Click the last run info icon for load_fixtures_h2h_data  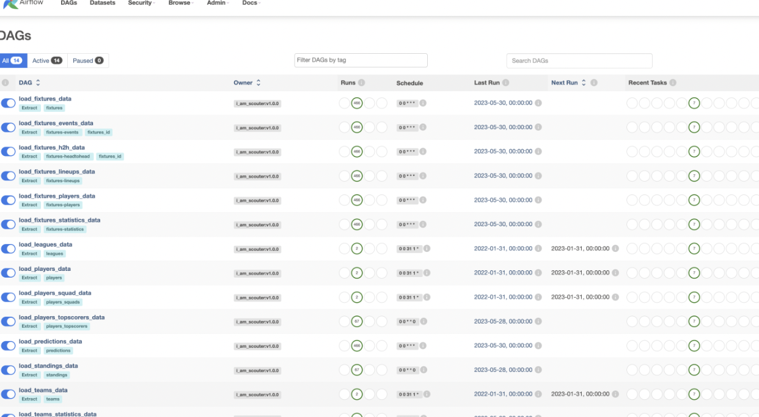pos(538,152)
